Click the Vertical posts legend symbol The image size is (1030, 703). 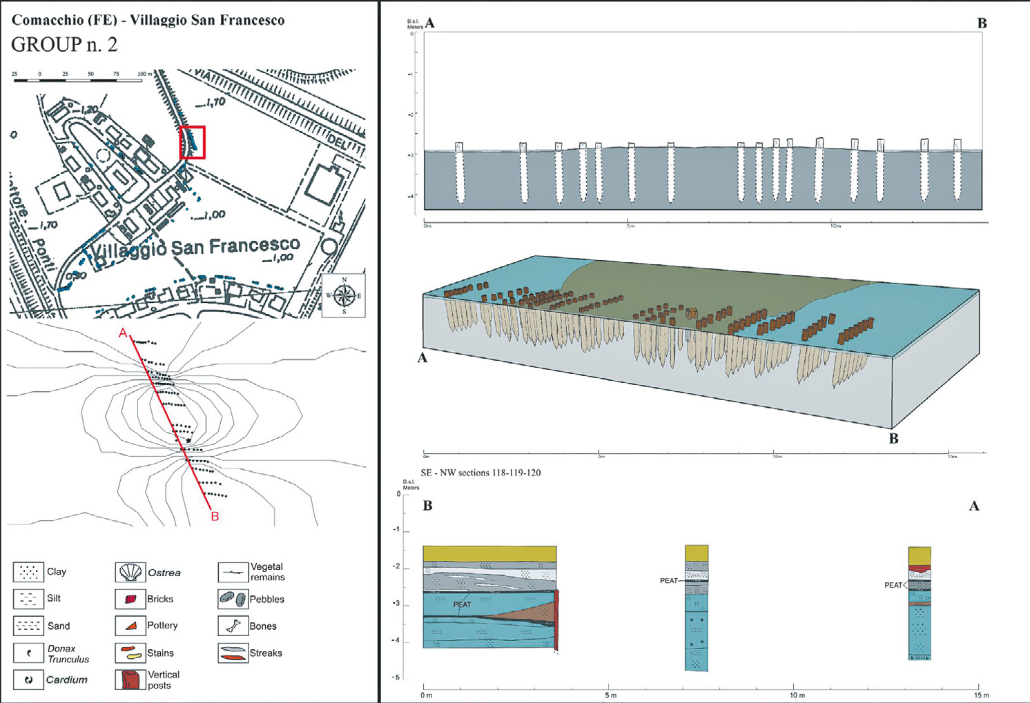click(130, 680)
